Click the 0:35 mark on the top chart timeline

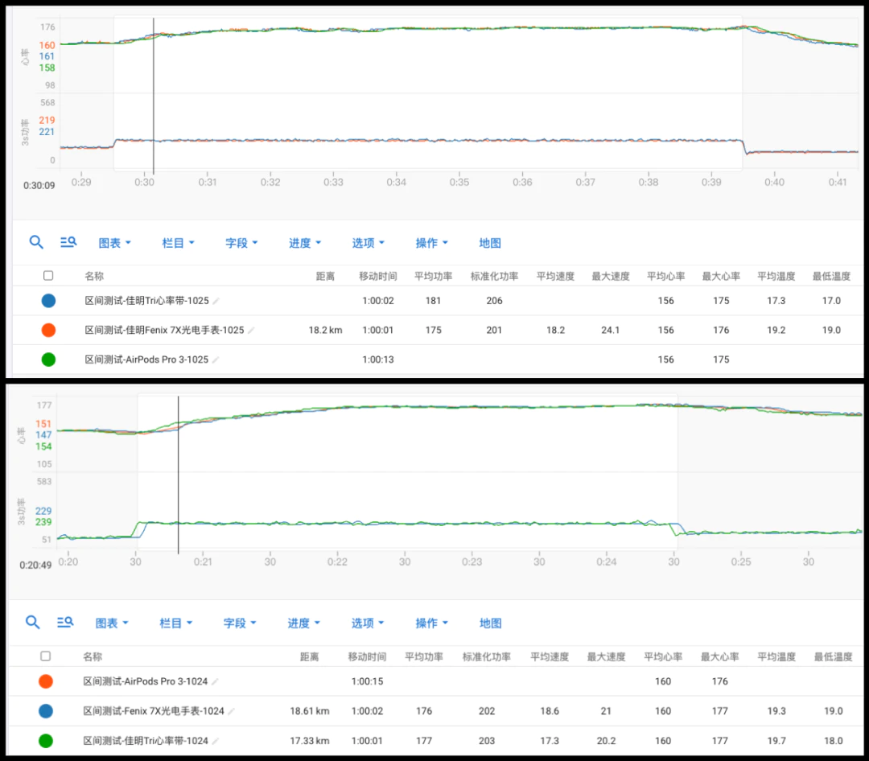pyautogui.click(x=459, y=183)
